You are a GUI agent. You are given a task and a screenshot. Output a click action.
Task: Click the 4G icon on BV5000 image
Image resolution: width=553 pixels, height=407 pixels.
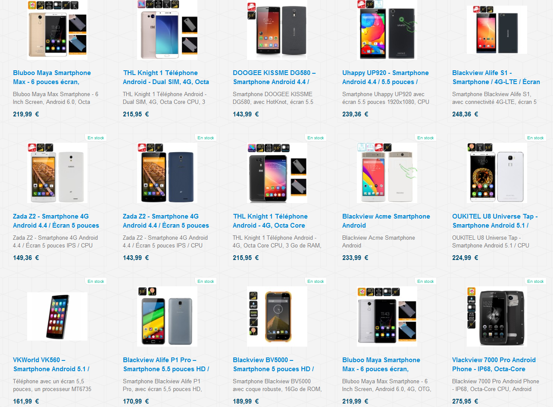253,296
